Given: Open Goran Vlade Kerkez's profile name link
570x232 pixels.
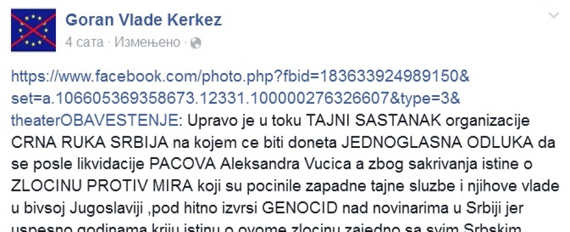Looking at the screenshot, I should [144, 20].
